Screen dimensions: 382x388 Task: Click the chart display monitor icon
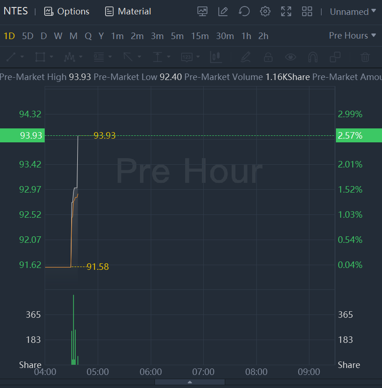(x=202, y=12)
